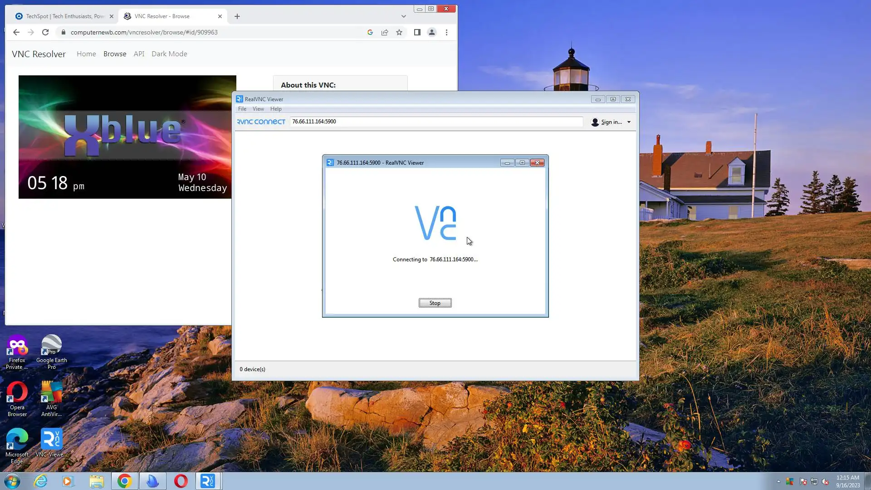Viewport: 871px width, 490px height.
Task: Switch to the TechSpot tab
Action: coord(64,16)
